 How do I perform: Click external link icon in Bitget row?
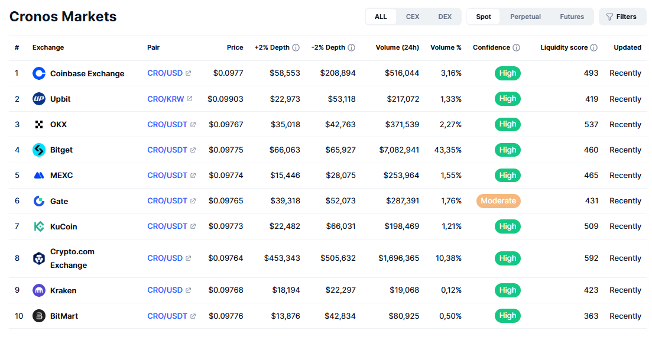(x=193, y=150)
